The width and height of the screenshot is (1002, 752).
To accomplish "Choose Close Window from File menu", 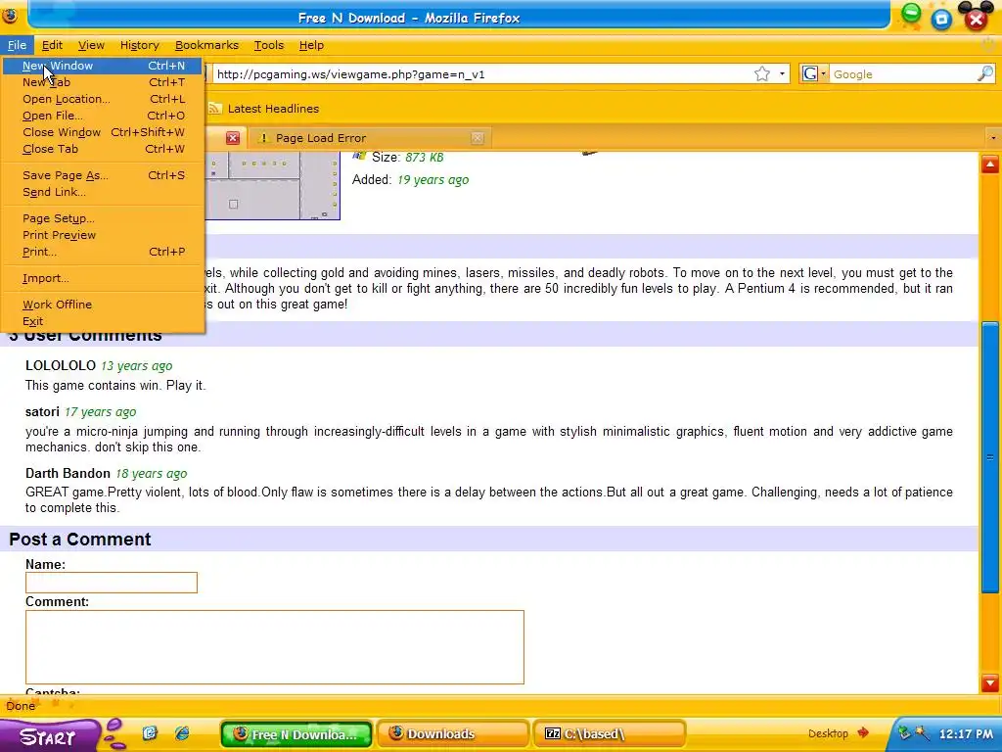I will 102,132.
